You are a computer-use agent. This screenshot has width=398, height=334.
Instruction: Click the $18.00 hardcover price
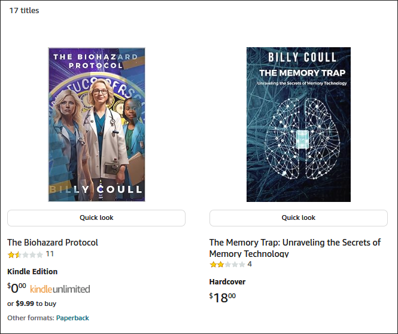222,297
